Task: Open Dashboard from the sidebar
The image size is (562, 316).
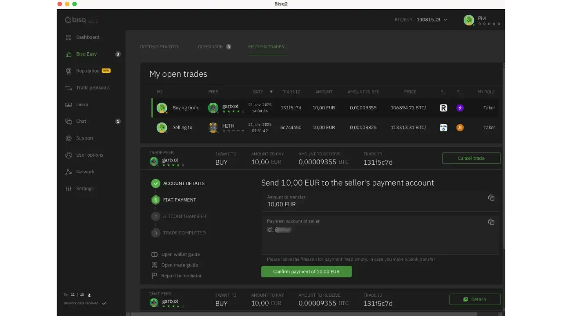Action: coord(87,37)
